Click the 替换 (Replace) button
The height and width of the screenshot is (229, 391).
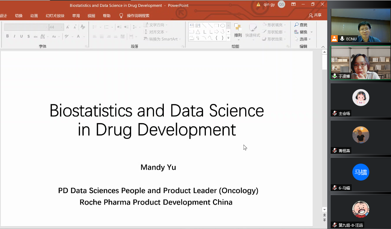click(x=303, y=32)
